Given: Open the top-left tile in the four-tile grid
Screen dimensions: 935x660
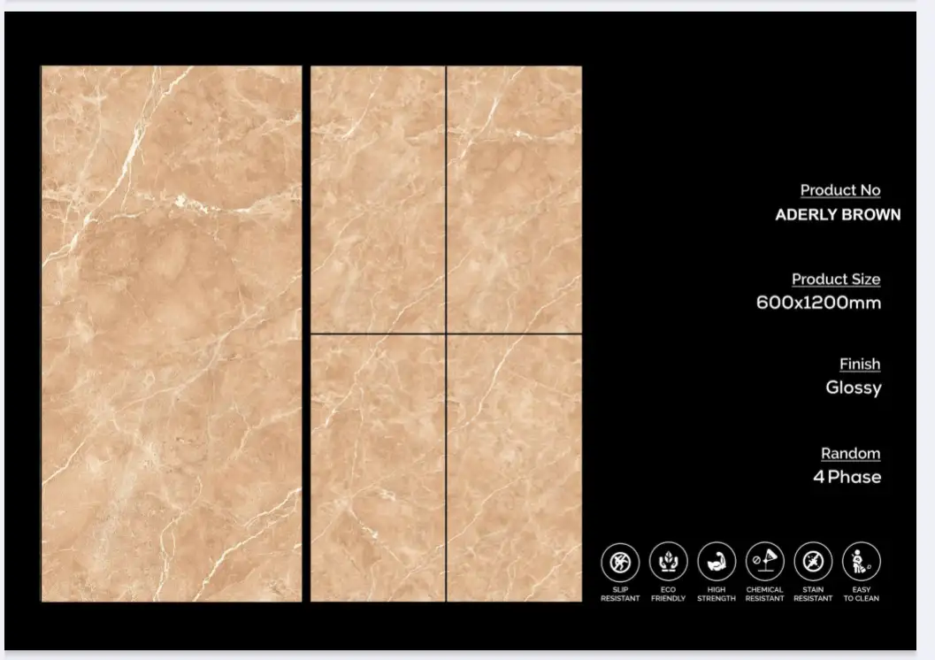Looking at the screenshot, I should 378,199.
